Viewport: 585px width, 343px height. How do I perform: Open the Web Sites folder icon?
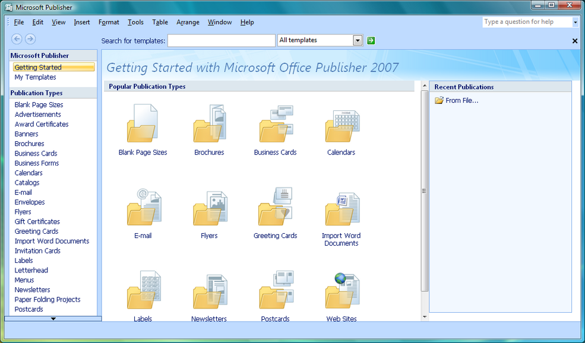point(341,291)
